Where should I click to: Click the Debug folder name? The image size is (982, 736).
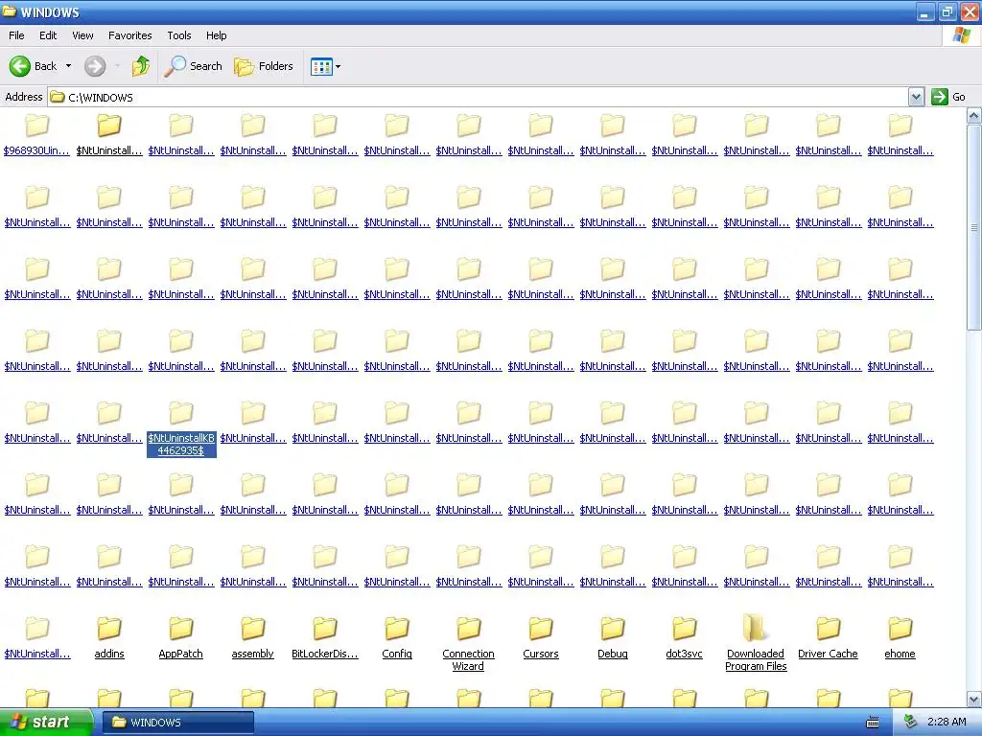[613, 654]
